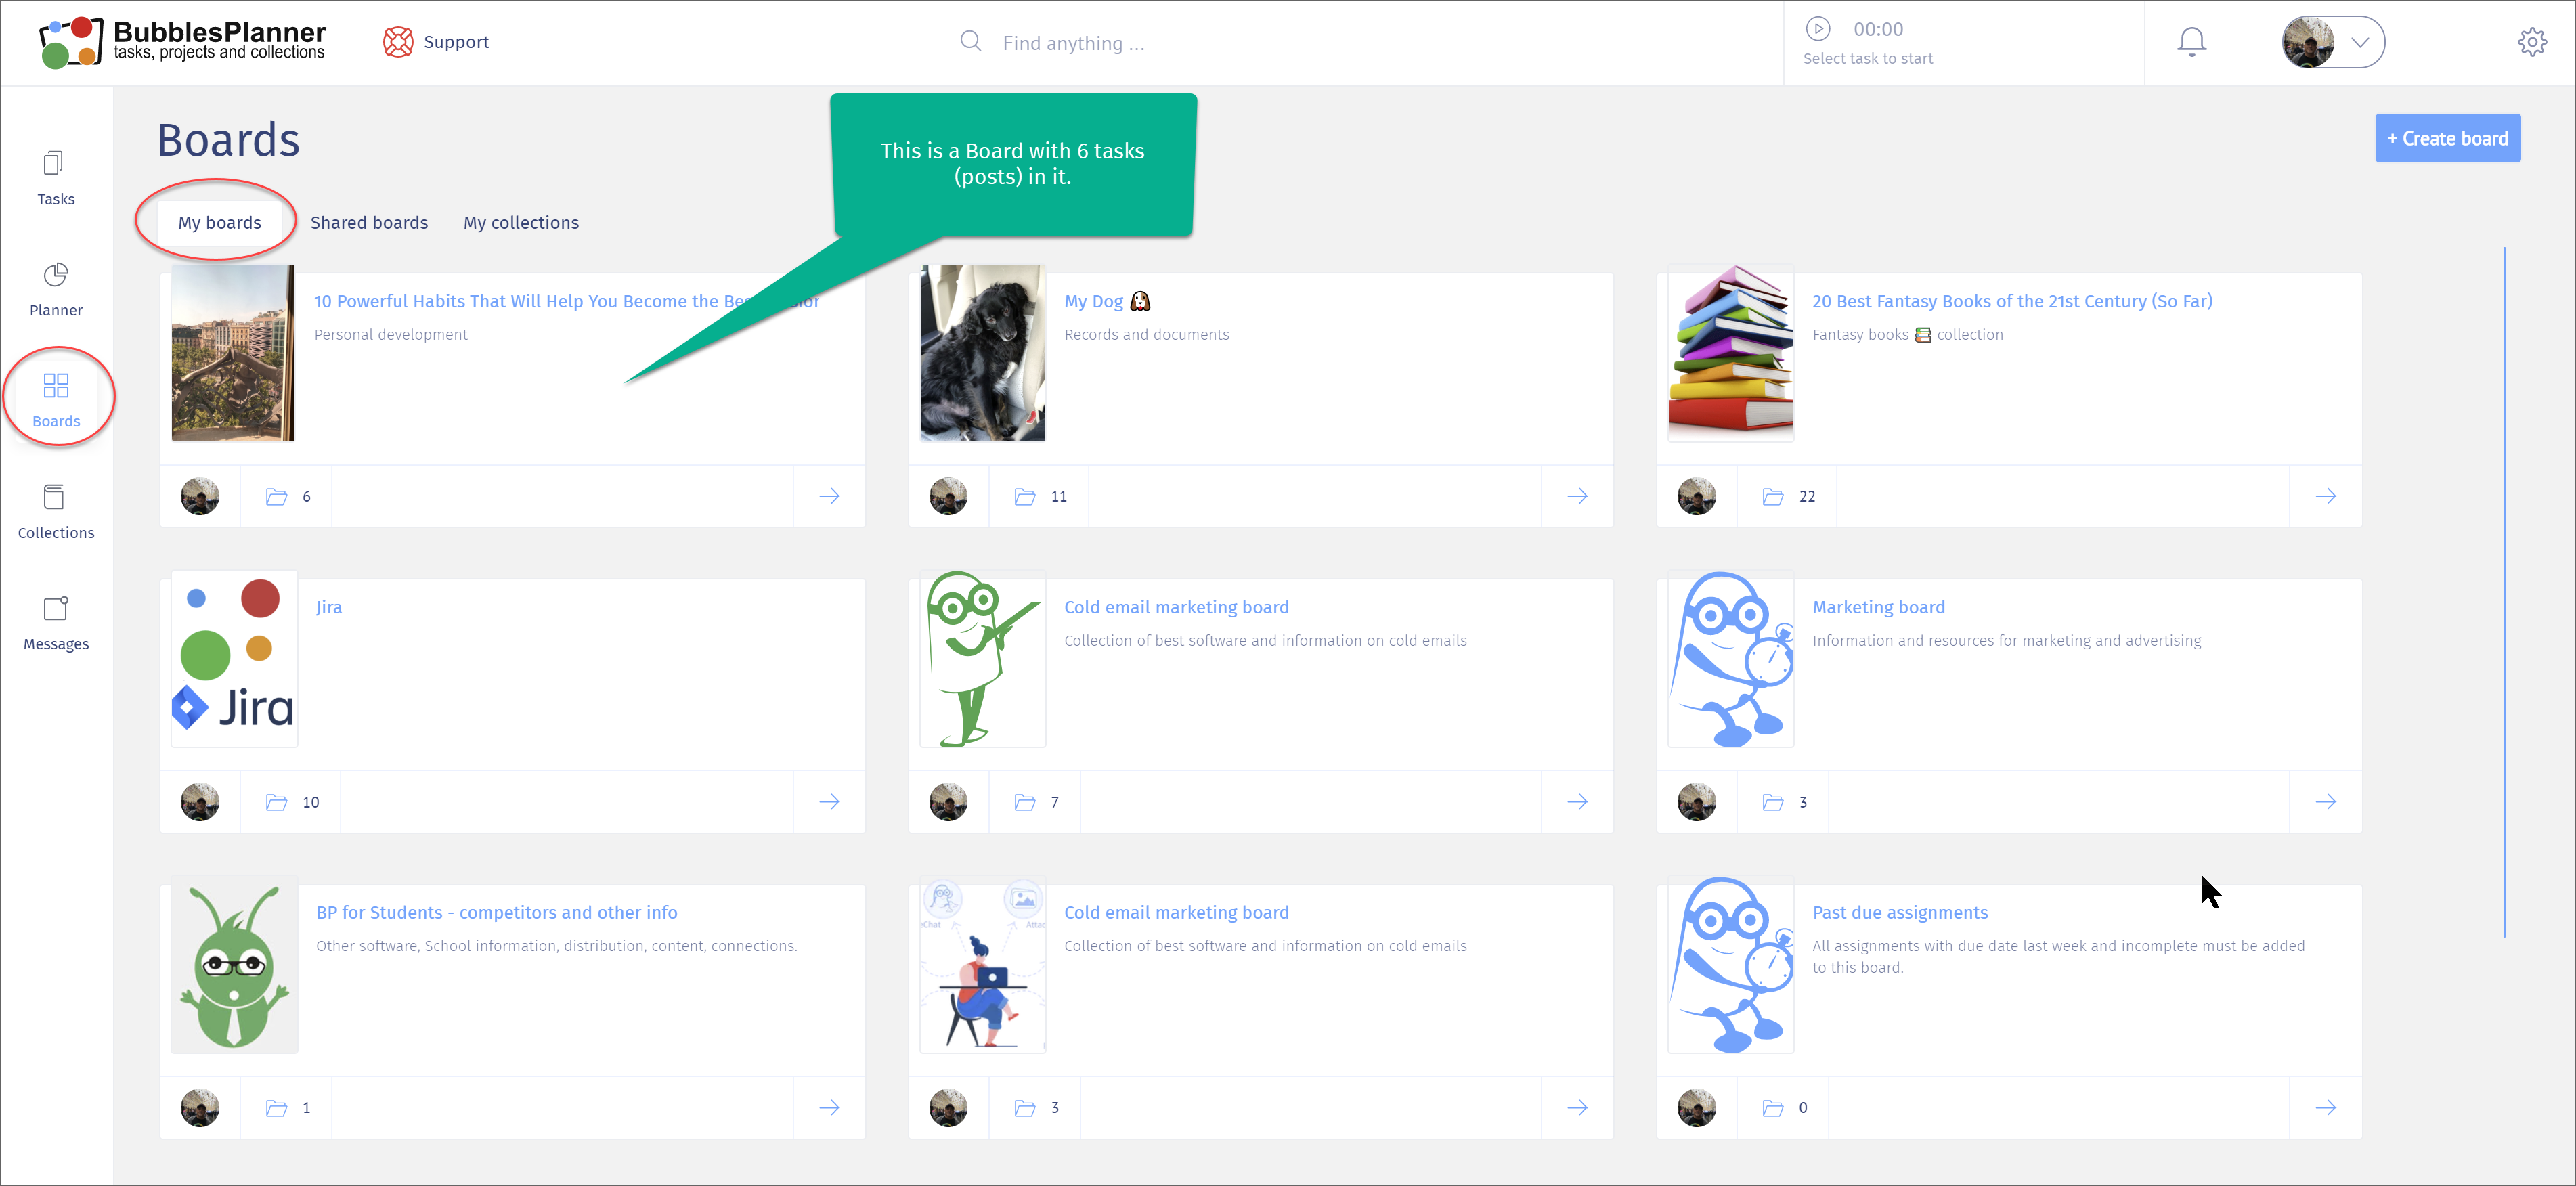The height and width of the screenshot is (1186, 2576).
Task: Click the folder icon on 10 Powerful Habits board
Action: tap(276, 496)
